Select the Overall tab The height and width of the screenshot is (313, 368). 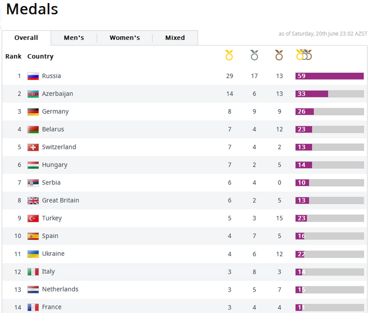pyautogui.click(x=26, y=38)
